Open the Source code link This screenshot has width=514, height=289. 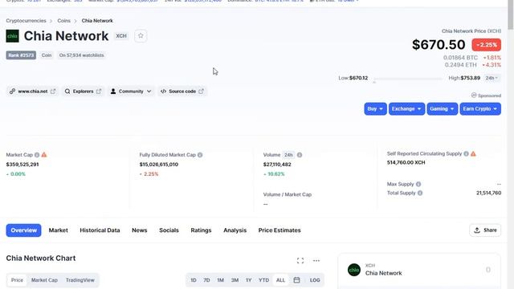point(182,91)
